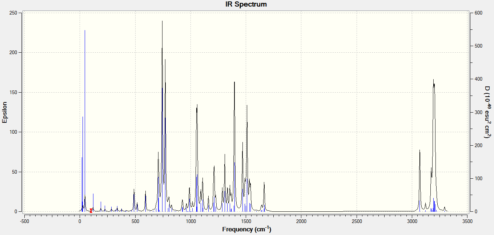Click the '3000' tick on the frequency axis

(x=412, y=221)
